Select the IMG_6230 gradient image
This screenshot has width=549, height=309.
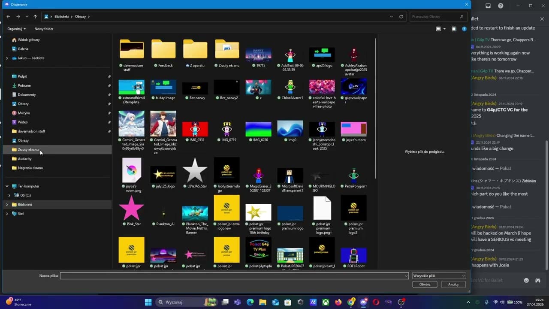pos(258,131)
